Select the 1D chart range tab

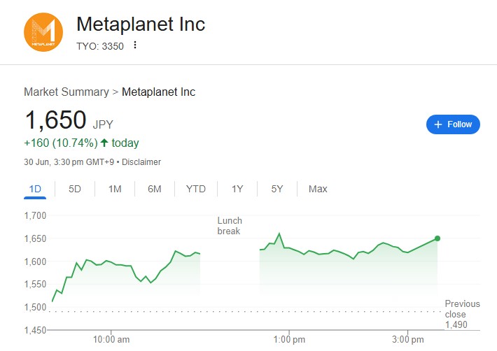35,189
